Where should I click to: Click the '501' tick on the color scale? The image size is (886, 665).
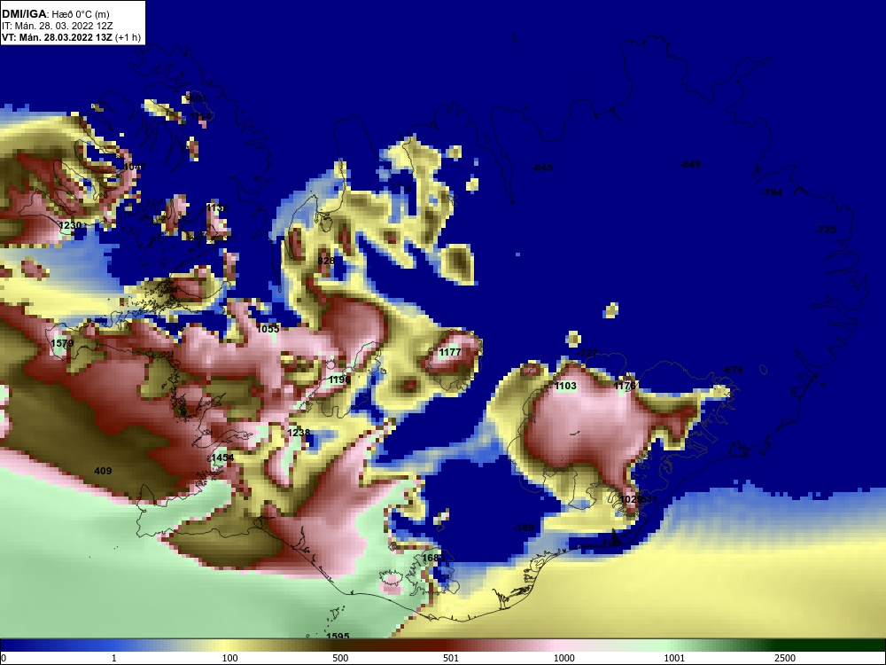point(451,658)
